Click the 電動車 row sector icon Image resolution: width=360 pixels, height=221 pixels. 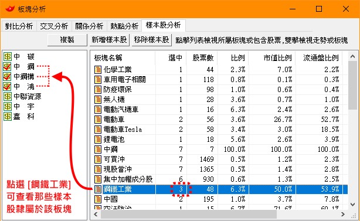click(98, 120)
